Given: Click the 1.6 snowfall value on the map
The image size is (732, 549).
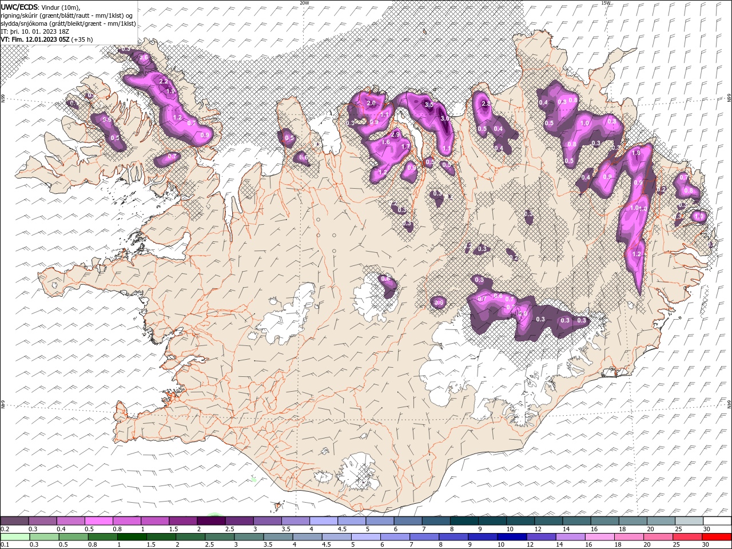Looking at the screenshot, I should 385,142.
